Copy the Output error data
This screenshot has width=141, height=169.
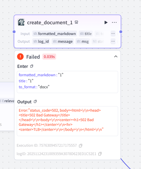coord(35,101)
